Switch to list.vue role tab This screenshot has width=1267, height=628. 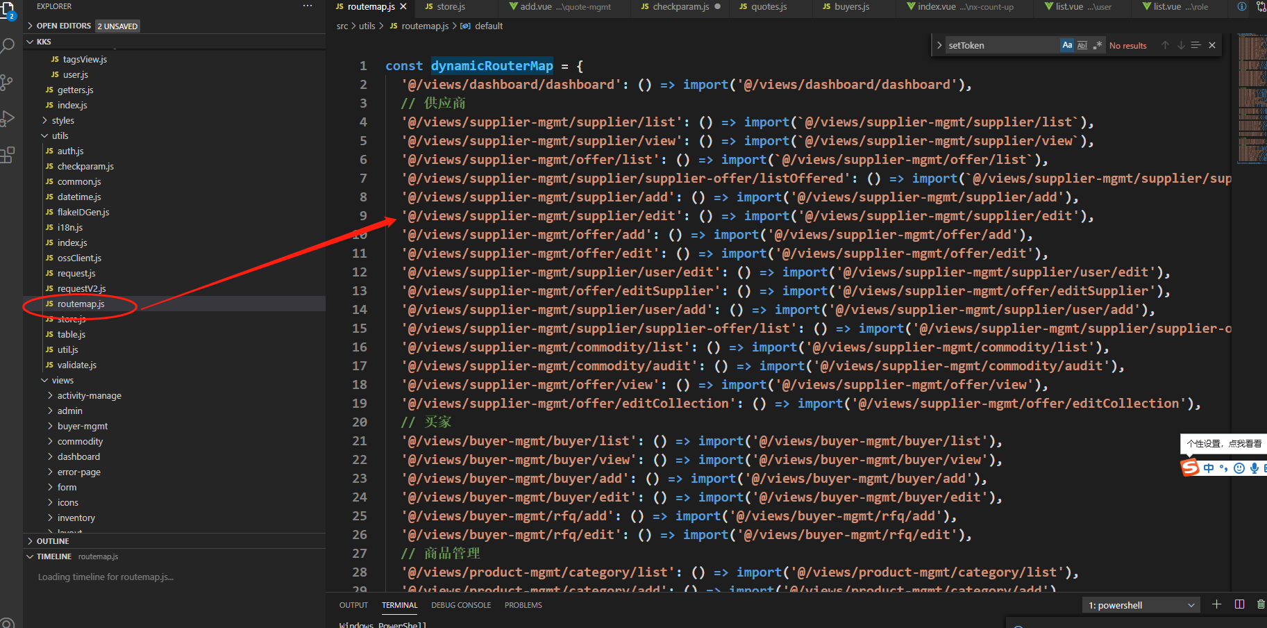click(1180, 7)
